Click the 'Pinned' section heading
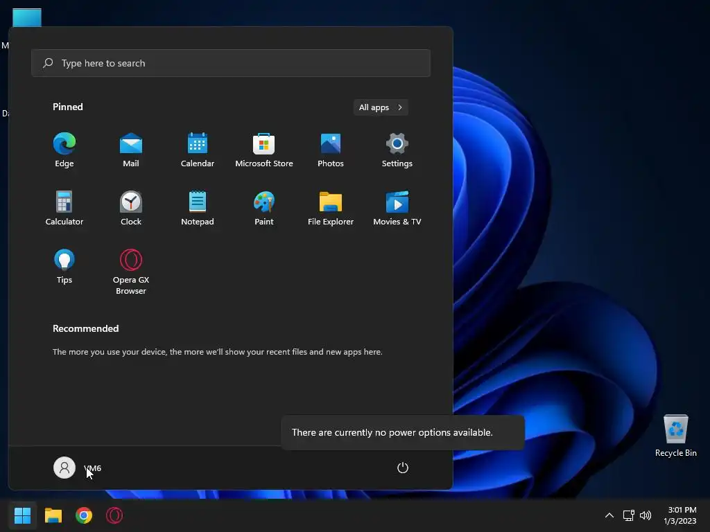Image resolution: width=710 pixels, height=532 pixels. click(x=67, y=107)
